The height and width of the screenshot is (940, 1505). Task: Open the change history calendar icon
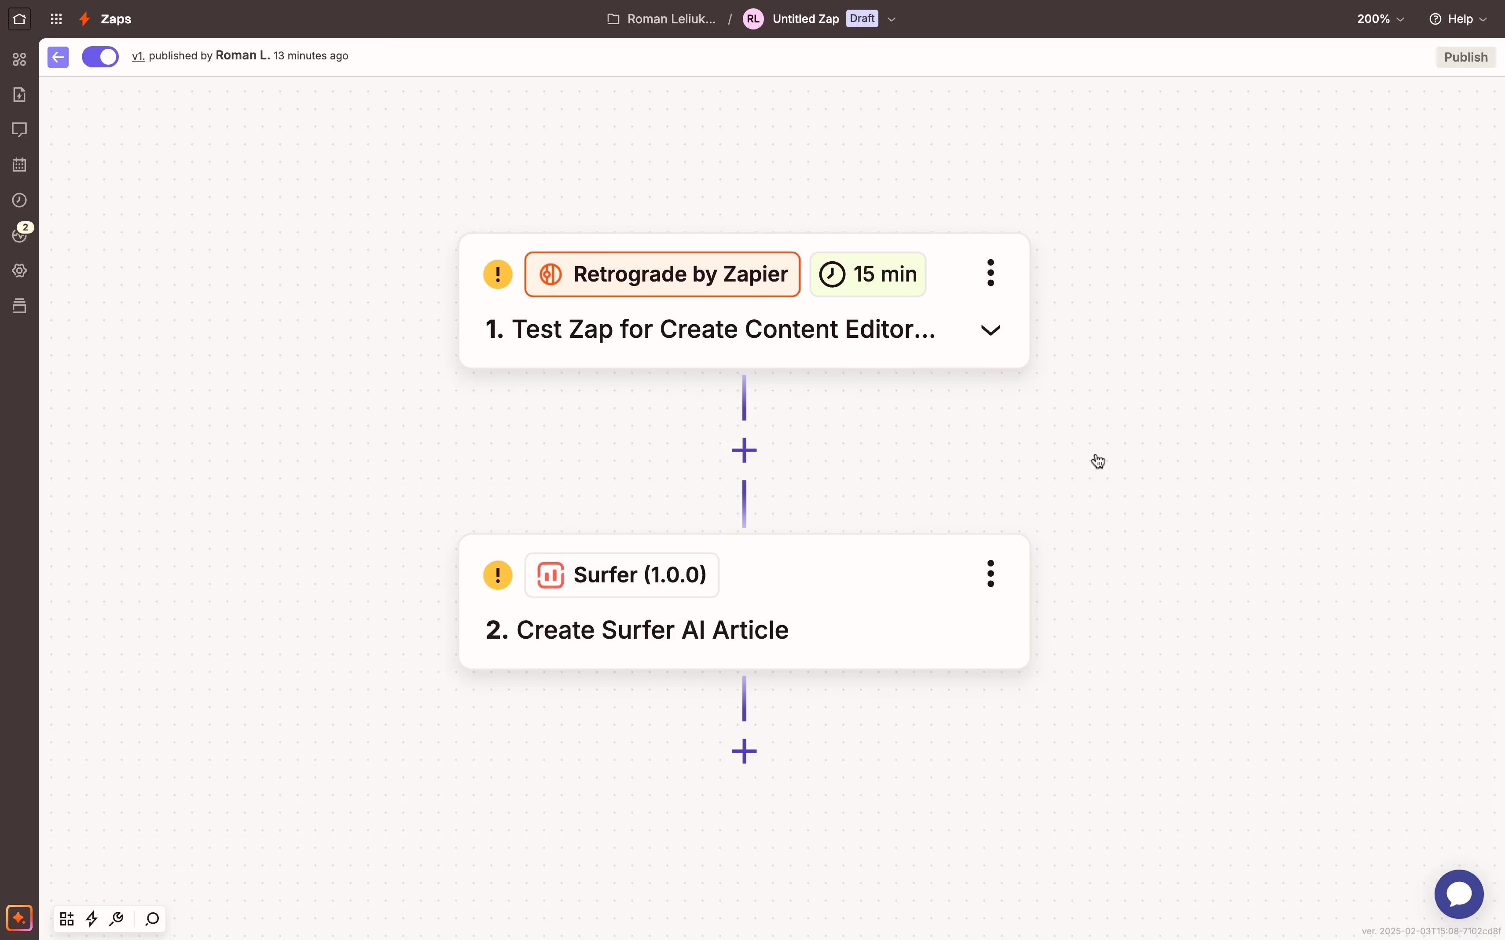[19, 165]
